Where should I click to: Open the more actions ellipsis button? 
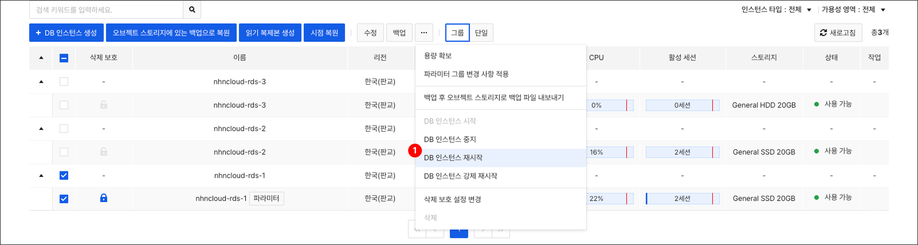tap(424, 33)
